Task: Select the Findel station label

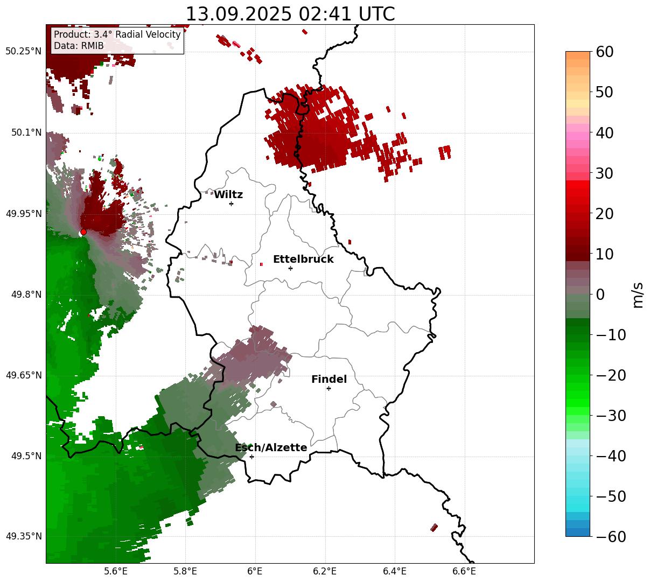Action: pos(329,380)
